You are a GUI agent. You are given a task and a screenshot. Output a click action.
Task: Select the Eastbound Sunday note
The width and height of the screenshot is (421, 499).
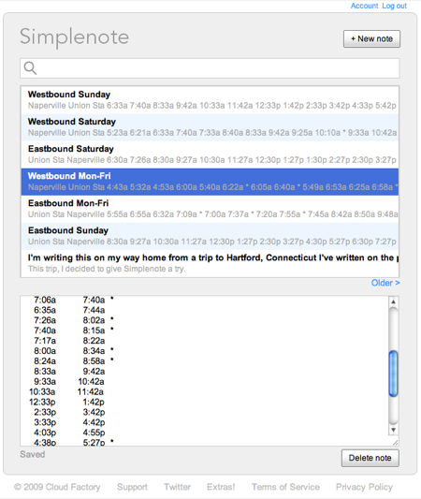(x=210, y=236)
